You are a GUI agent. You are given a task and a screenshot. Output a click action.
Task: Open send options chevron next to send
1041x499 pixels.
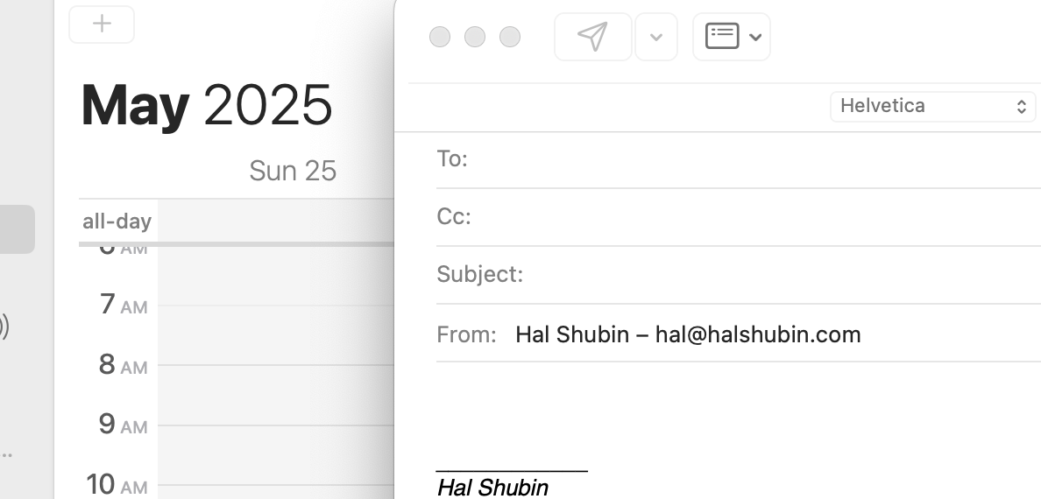tap(656, 37)
